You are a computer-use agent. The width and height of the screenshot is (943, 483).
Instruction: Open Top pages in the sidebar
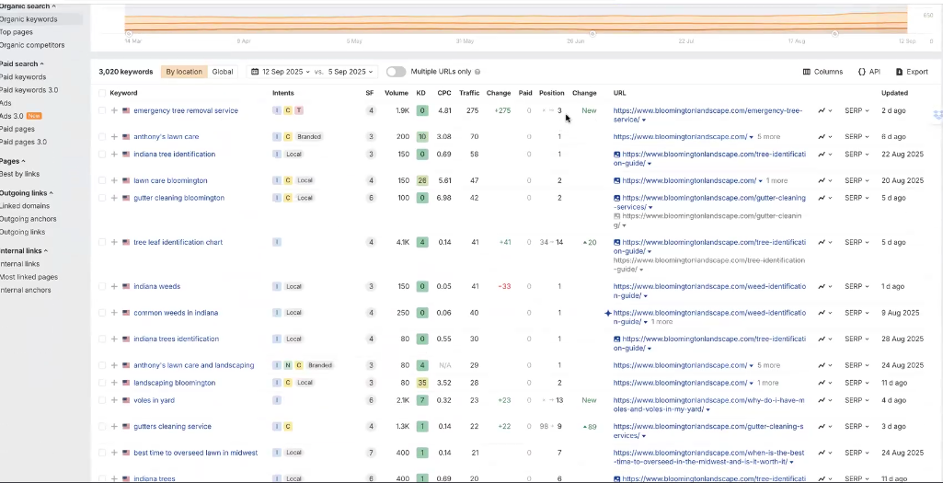click(x=17, y=32)
